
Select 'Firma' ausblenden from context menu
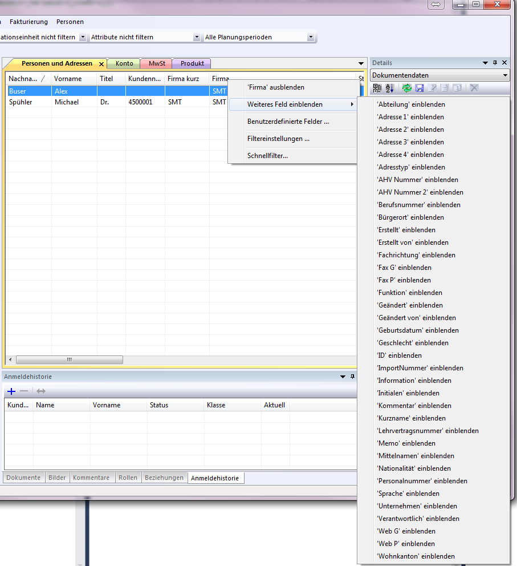276,87
